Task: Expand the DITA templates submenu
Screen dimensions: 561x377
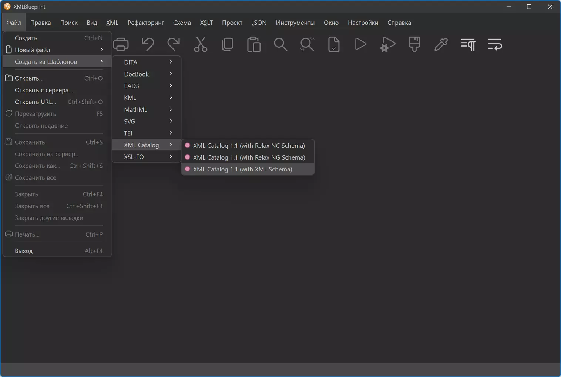Action: pos(147,62)
